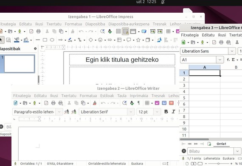Open Writer's paste options dropdown arrow
Viewport: 242px width, 166px height.
point(88,103)
